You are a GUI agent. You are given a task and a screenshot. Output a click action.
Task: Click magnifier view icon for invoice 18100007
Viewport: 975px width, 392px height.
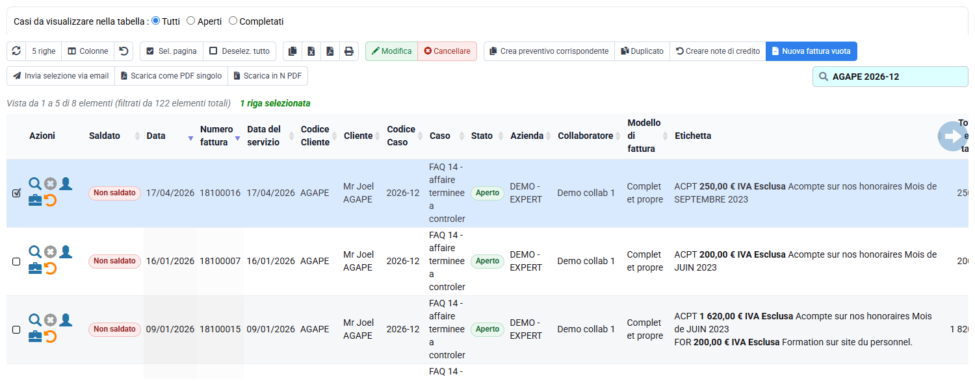coord(35,252)
